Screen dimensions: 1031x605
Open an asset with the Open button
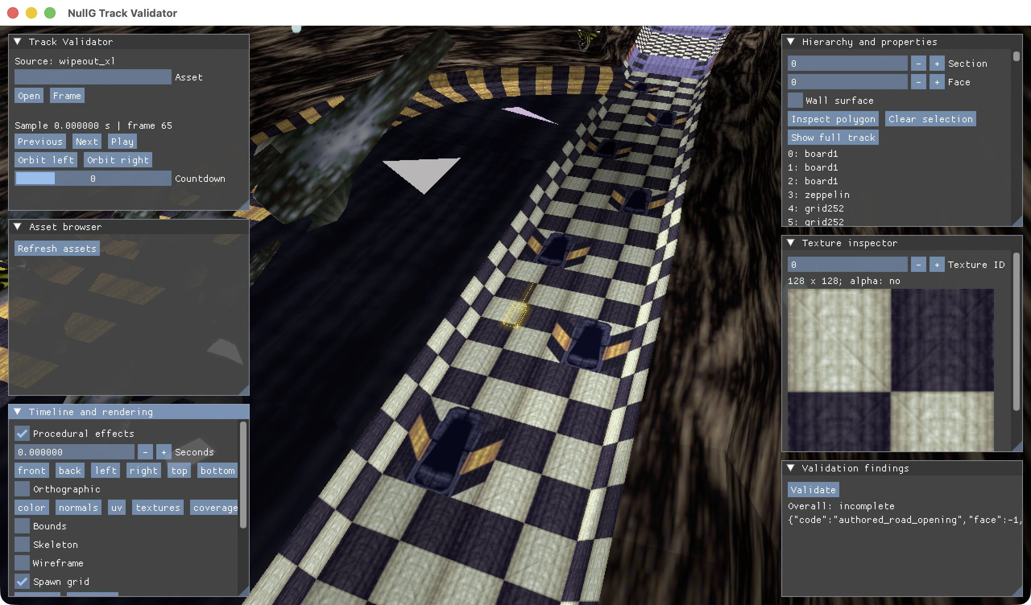[x=29, y=96]
